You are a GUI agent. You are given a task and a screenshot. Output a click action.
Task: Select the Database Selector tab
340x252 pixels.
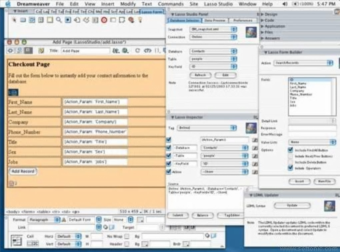click(x=184, y=20)
